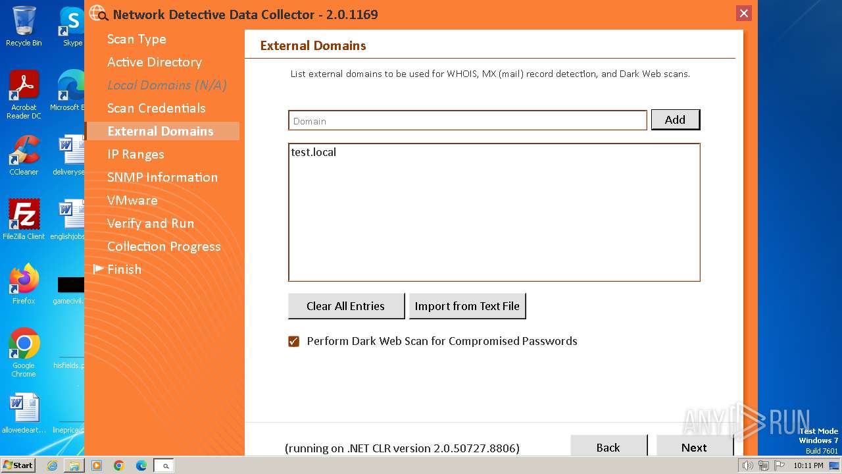Viewport: 842px width, 474px height.
Task: Launch Acrobat Reader DC shortcut
Action: [24, 95]
